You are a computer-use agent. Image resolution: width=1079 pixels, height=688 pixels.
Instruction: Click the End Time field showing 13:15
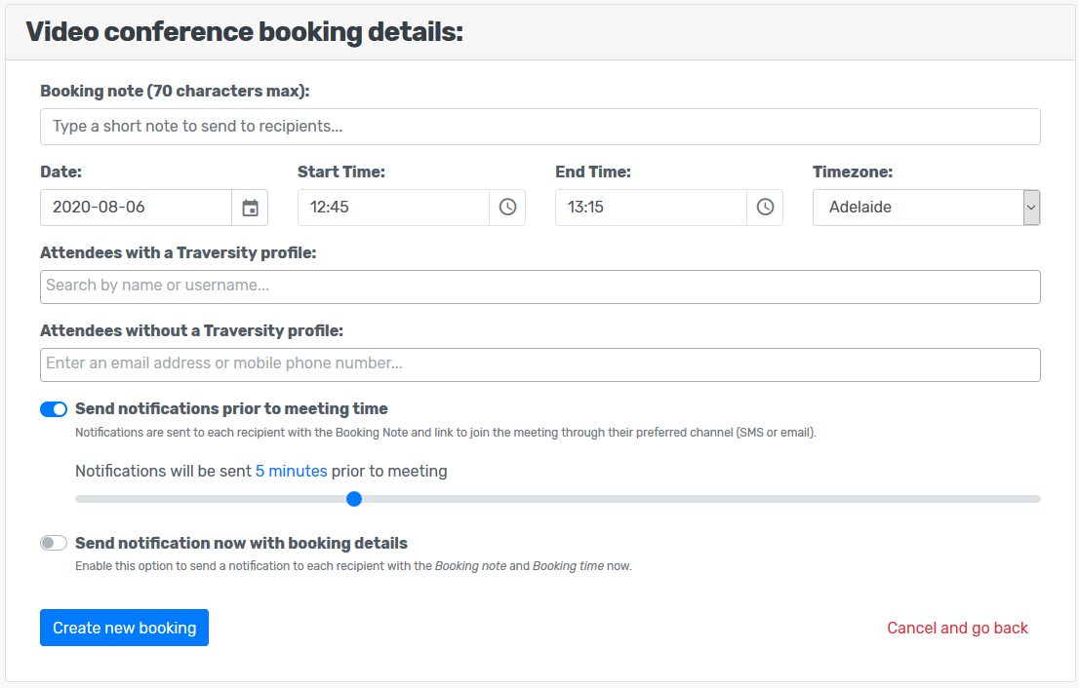point(651,208)
